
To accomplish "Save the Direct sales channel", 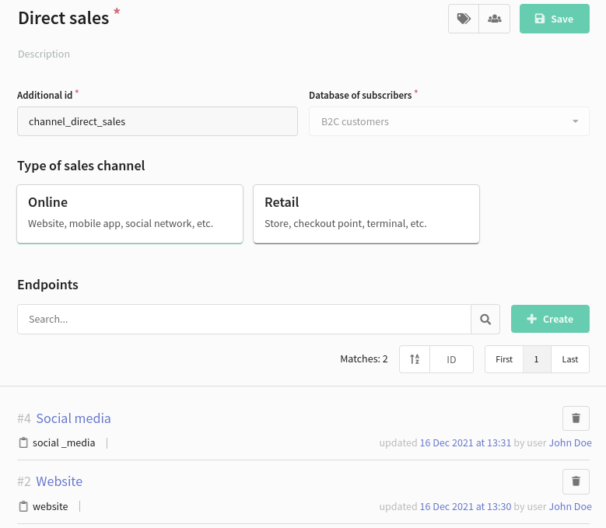I will click(554, 19).
